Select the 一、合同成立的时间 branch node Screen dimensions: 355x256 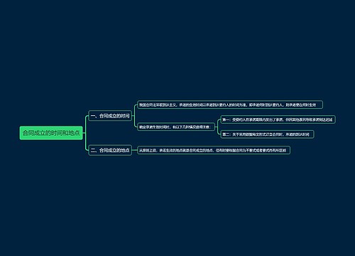pos(110,116)
